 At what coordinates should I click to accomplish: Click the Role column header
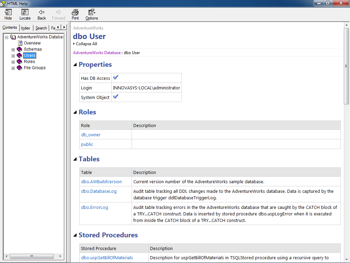106,125
